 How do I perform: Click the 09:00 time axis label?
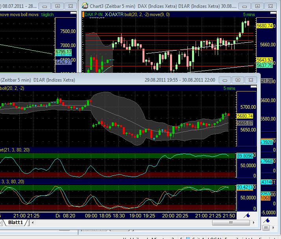click(91, 216)
